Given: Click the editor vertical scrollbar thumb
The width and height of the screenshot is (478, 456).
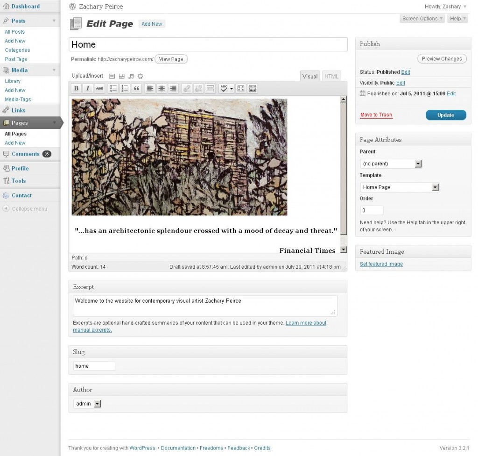Looking at the screenshot, I should pyautogui.click(x=344, y=169).
